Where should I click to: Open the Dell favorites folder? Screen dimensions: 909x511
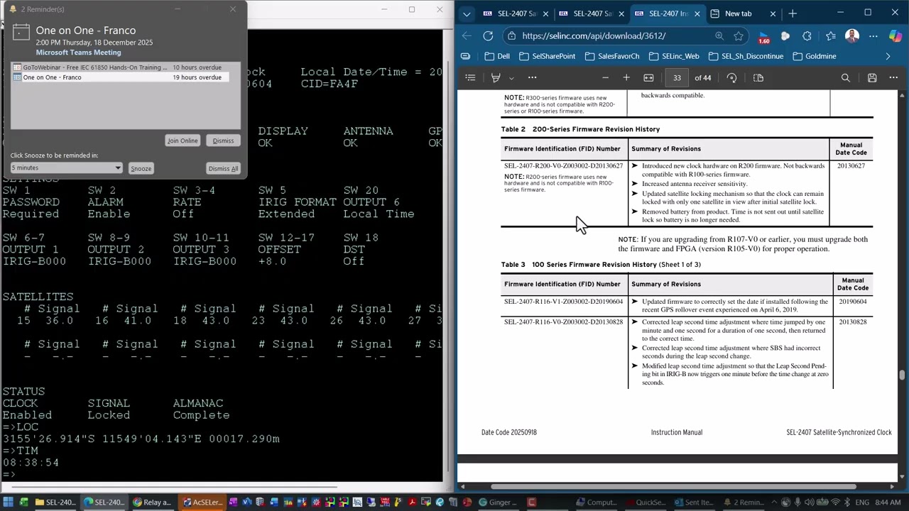[497, 56]
